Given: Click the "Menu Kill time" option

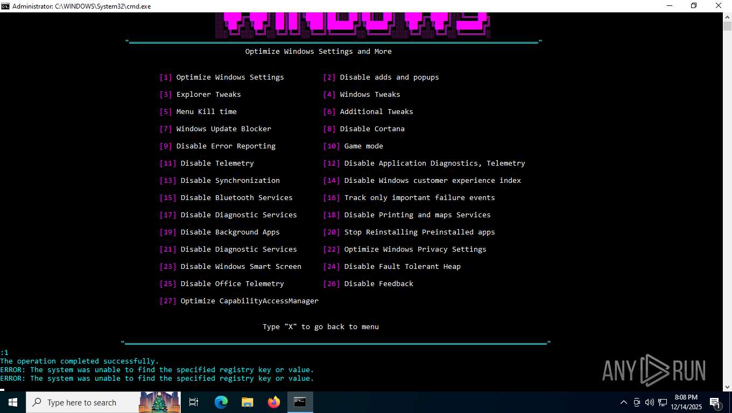Looking at the screenshot, I should tap(206, 112).
